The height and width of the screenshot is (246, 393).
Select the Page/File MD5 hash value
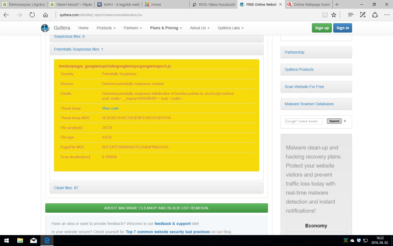(x=135, y=147)
